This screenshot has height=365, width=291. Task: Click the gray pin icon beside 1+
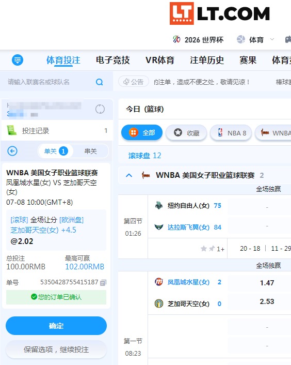click(212, 249)
